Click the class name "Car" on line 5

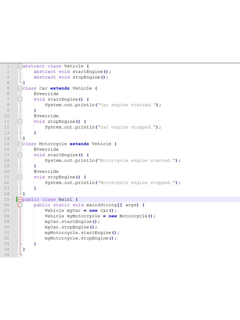43,88
